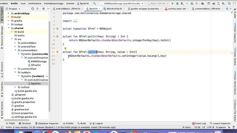Open Flutter Performance side panel

pyautogui.click(x=235, y=82)
